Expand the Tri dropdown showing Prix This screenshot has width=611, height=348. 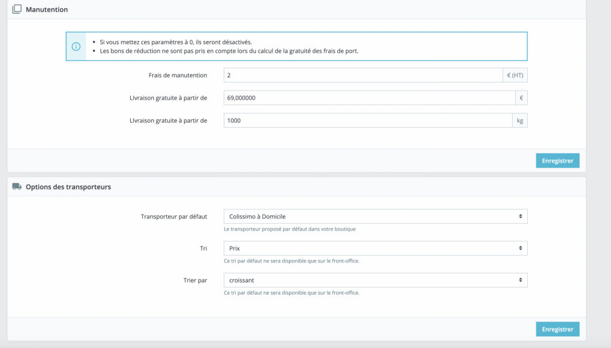tap(375, 248)
